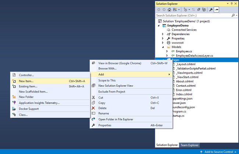
Task: Click the Properties wrench icon in the toolbar
Action: click(x=211, y=10)
